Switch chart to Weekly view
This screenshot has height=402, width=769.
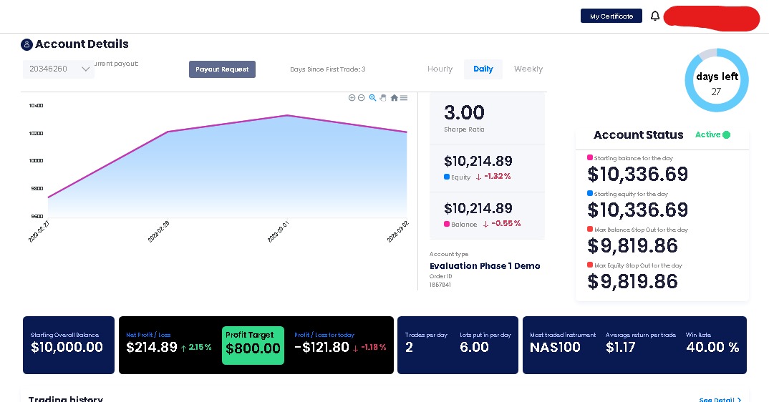click(528, 69)
